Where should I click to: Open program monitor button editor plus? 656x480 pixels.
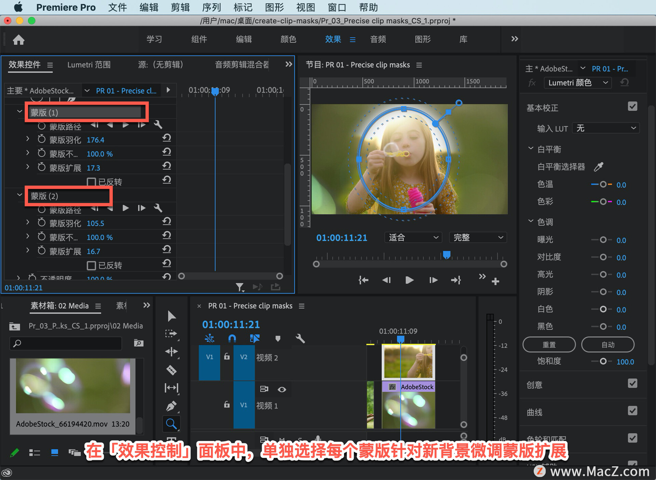(495, 281)
